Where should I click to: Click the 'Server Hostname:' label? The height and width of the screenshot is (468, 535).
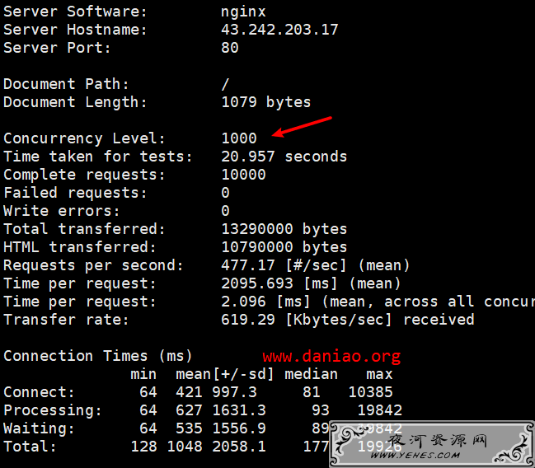[75, 30]
